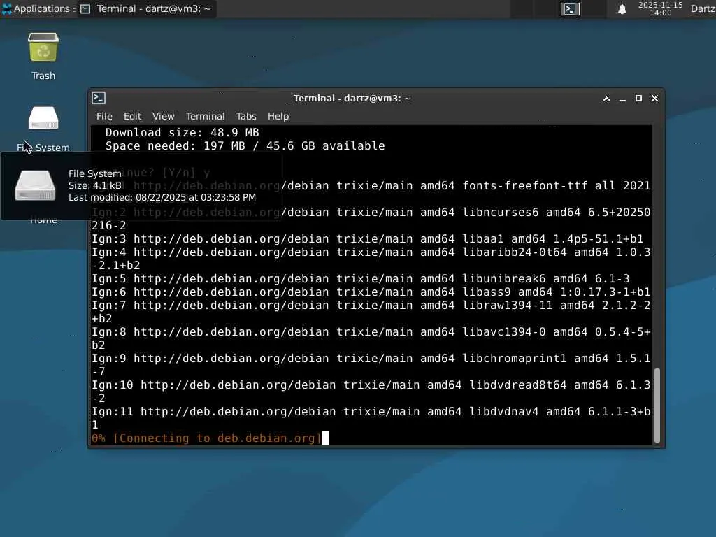Click the roll-up arrow button in title bar
Image resolution: width=716 pixels, height=537 pixels.
tap(606, 99)
